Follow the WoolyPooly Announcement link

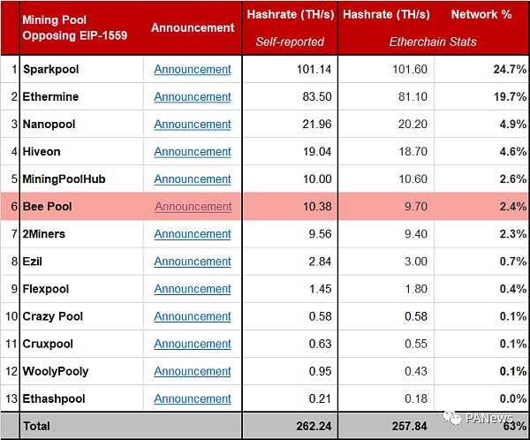click(193, 371)
